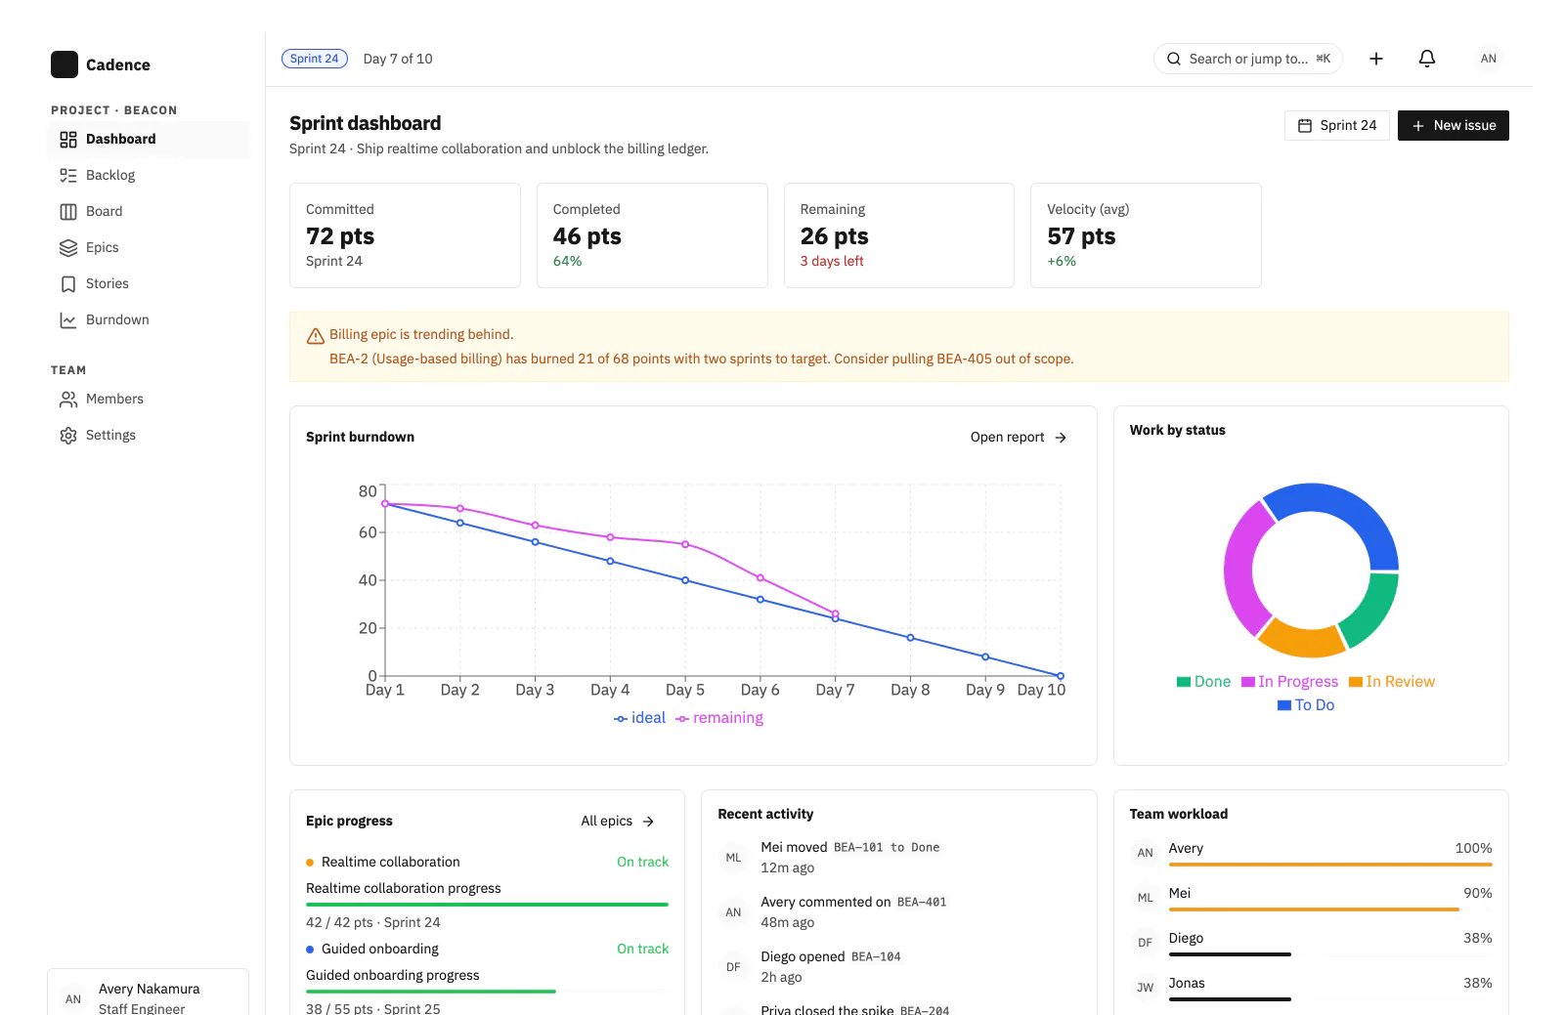1564x1015 pixels.
Task: Open notifications bell
Action: [1427, 59]
